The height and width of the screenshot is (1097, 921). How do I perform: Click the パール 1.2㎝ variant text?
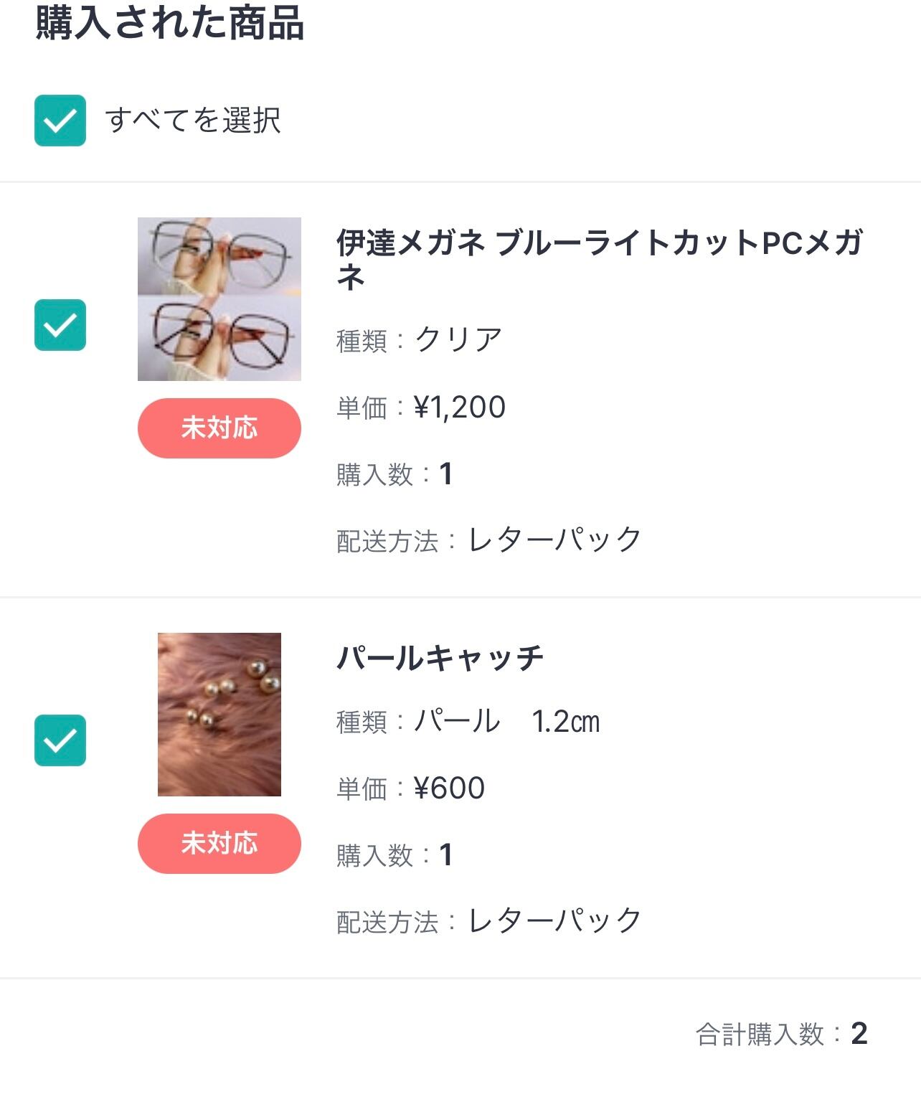point(506,721)
